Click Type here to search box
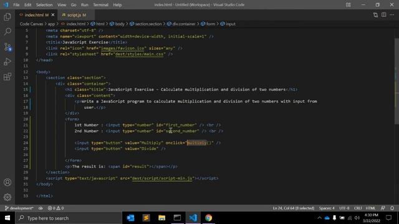399x224 pixels. [x=69, y=218]
